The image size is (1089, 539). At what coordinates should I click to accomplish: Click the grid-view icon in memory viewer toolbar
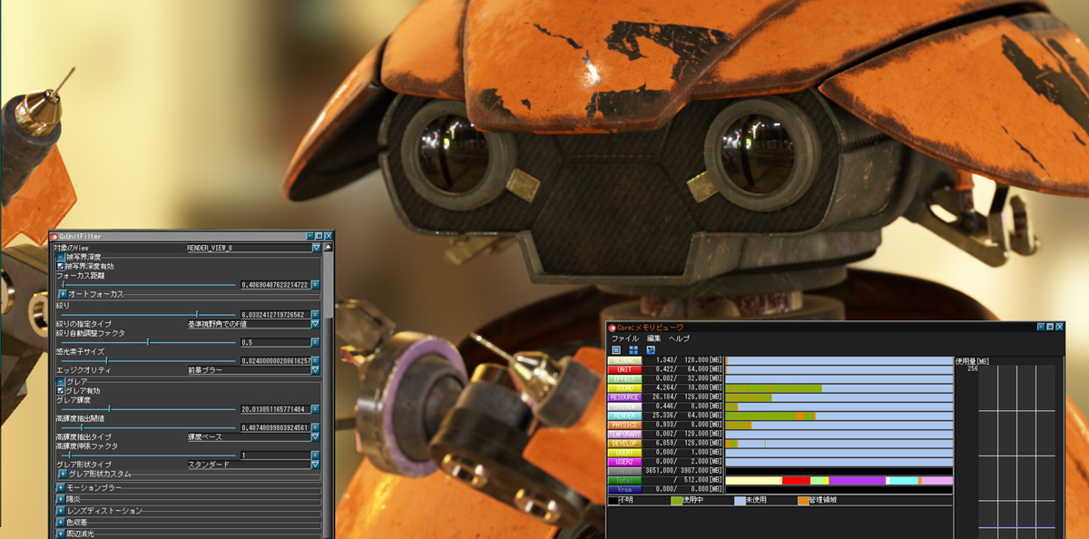(633, 349)
